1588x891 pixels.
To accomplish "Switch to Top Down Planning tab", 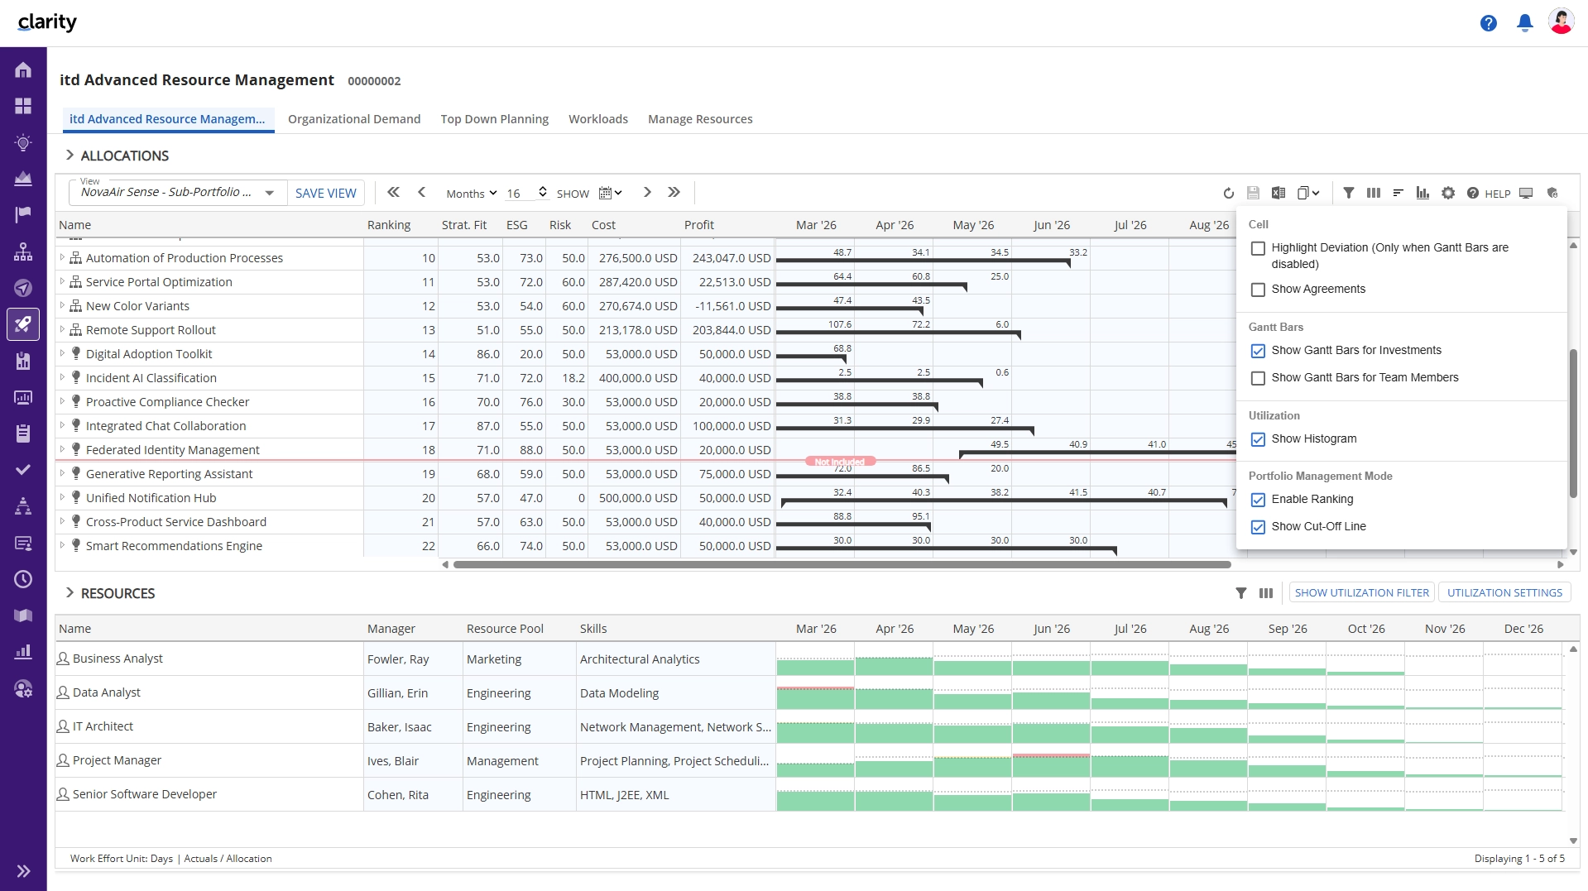I will (495, 119).
